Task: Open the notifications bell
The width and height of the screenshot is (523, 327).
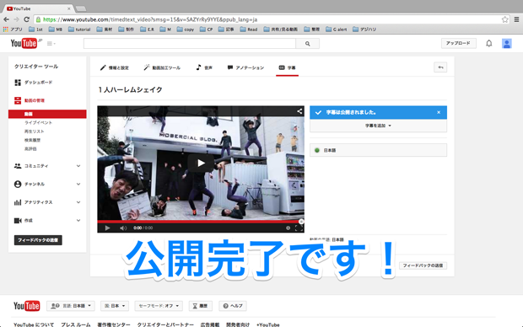Action: tap(488, 43)
